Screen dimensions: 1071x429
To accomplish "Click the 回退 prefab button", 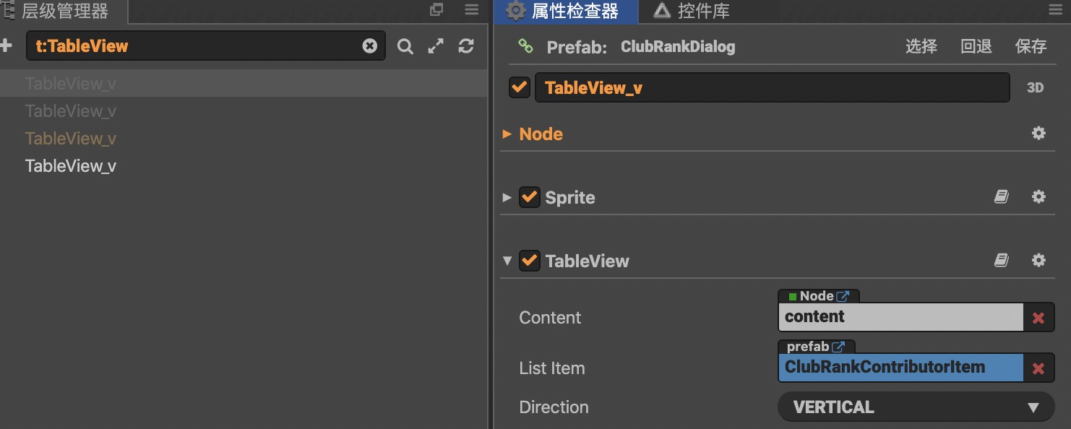I will 976,47.
